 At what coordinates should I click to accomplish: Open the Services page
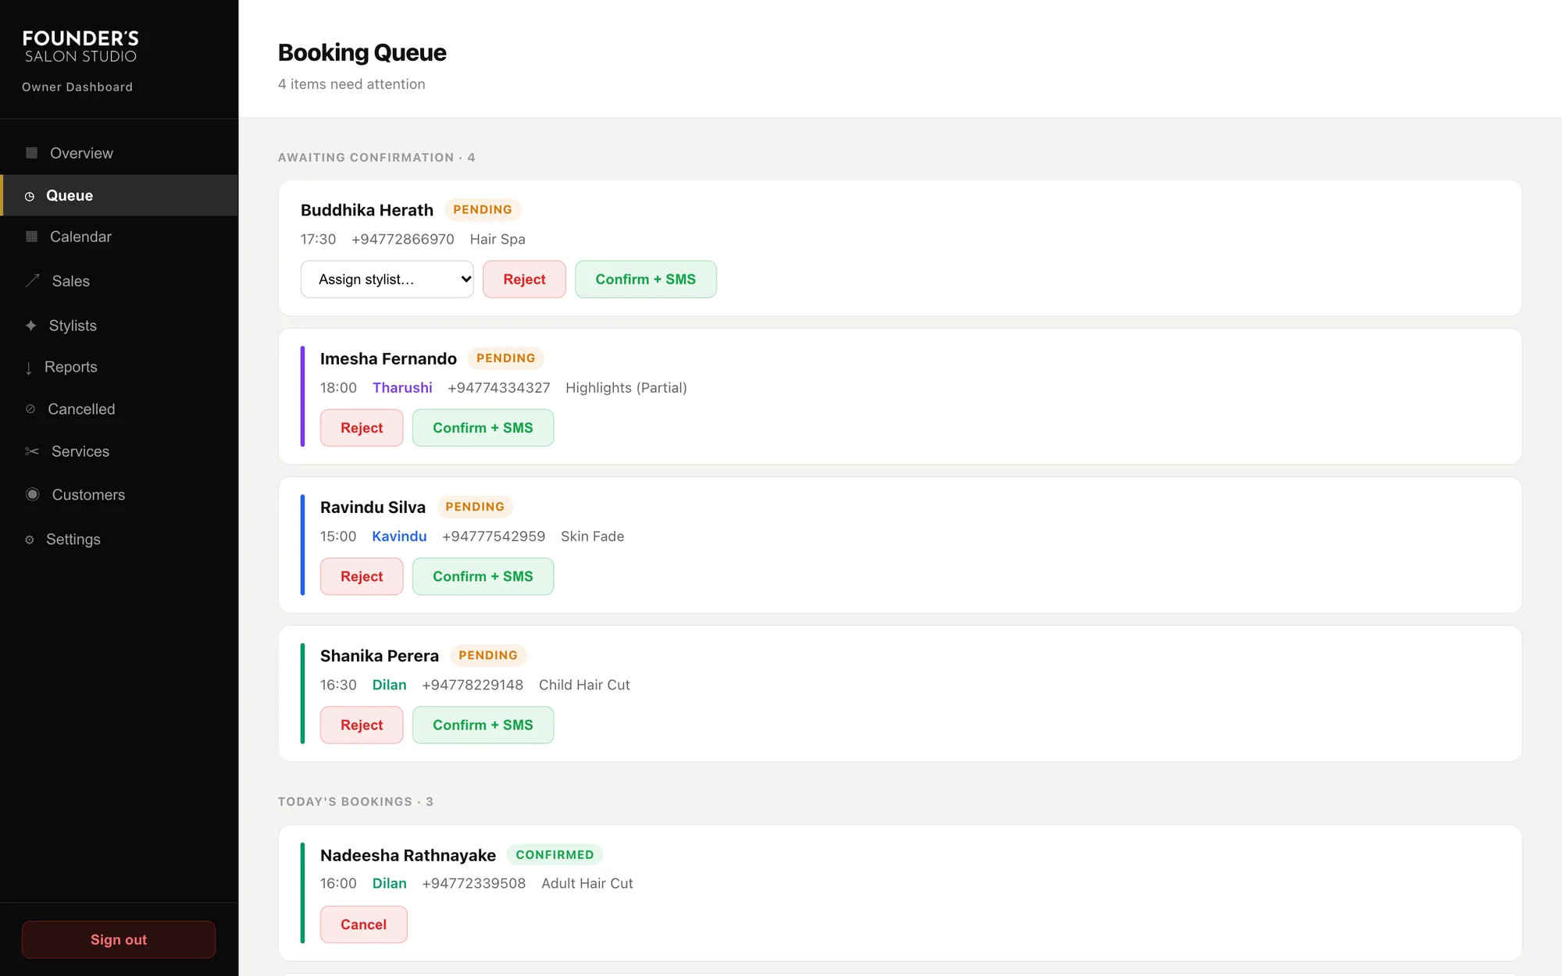coord(119,451)
